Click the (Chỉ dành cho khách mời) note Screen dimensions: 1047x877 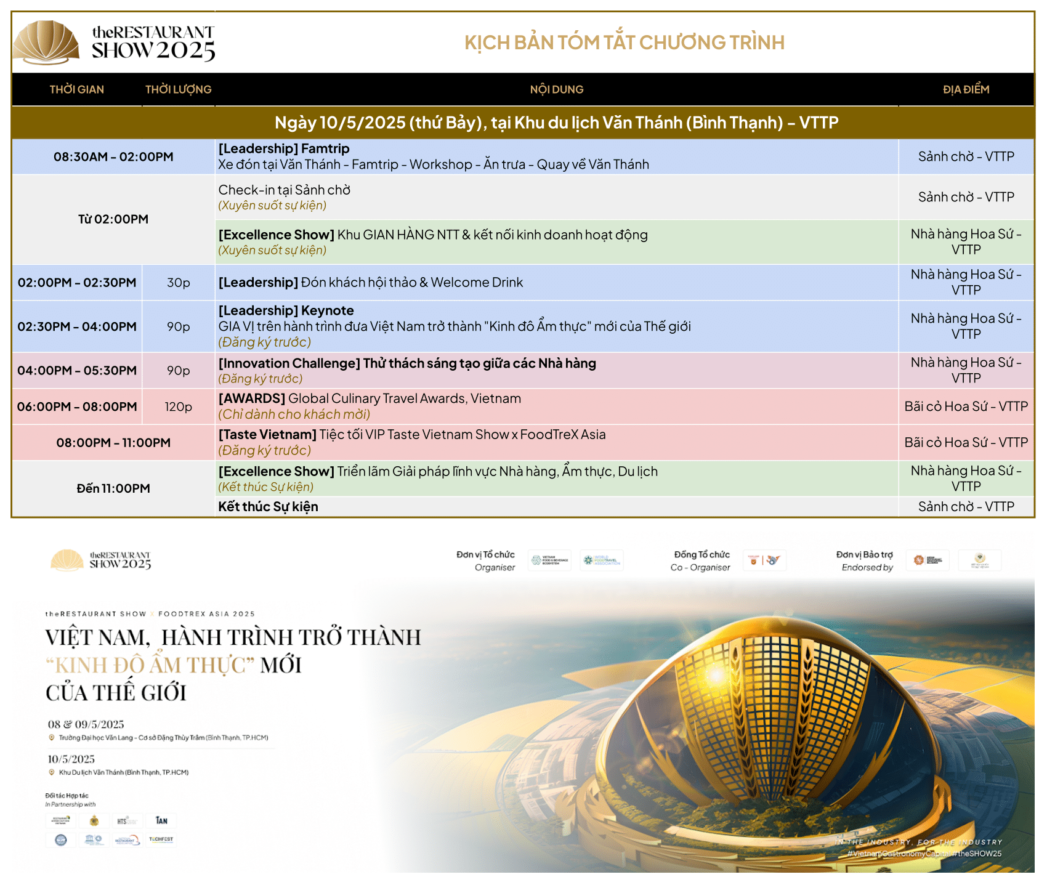[x=294, y=414]
